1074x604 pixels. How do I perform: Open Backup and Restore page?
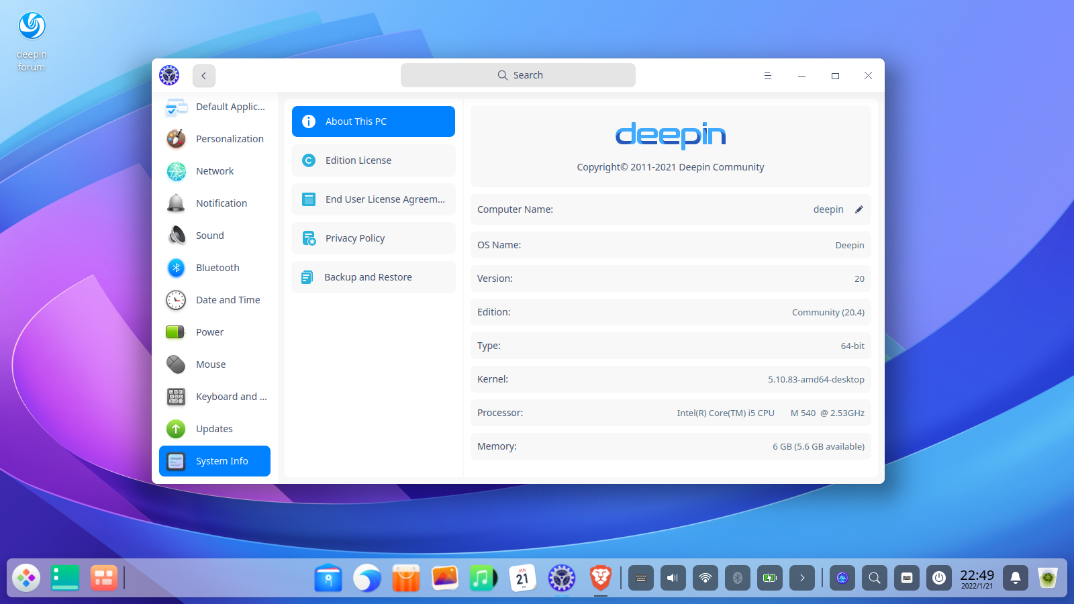(x=373, y=277)
